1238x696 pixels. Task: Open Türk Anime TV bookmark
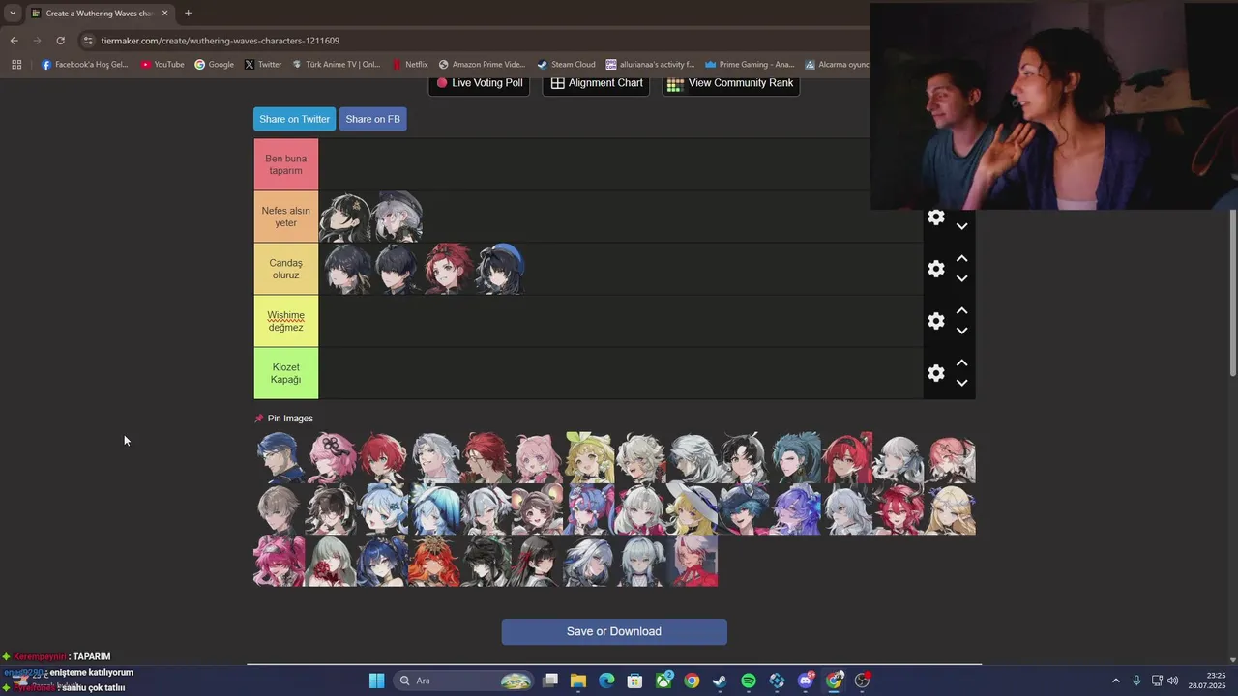[336, 65]
